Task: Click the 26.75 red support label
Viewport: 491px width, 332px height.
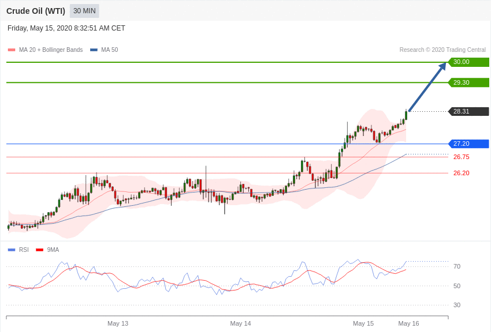Action: click(462, 157)
